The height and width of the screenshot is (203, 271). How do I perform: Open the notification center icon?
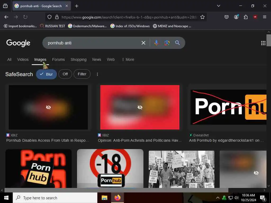[263, 198]
